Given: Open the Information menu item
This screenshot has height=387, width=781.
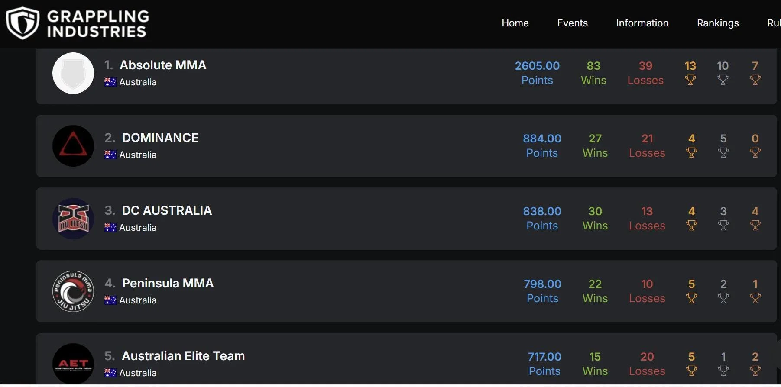Looking at the screenshot, I should 642,23.
